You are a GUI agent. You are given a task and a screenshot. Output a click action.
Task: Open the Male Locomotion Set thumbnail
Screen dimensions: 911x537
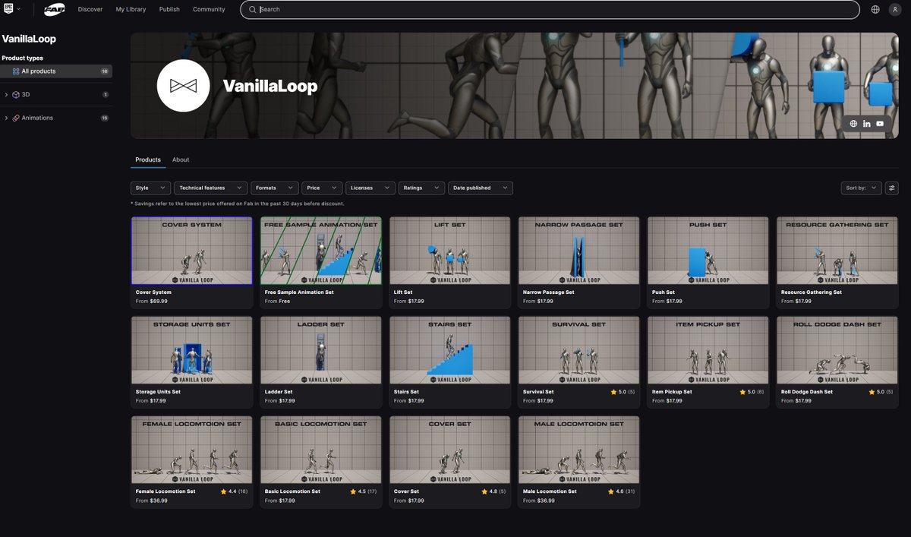coord(578,450)
